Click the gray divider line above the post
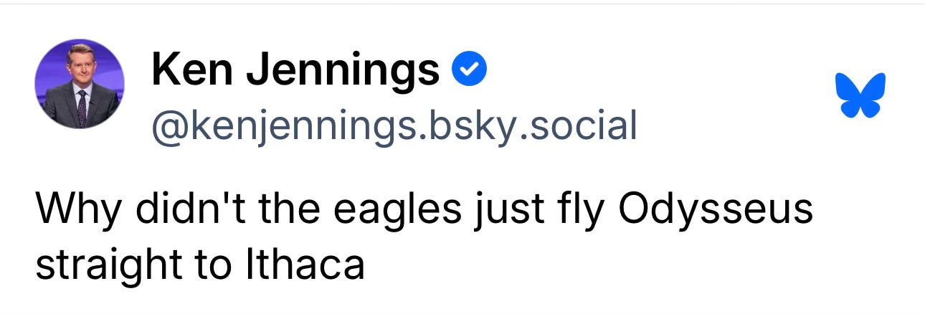Screen dimensions: 925x314 pyautogui.click(x=463, y=4)
